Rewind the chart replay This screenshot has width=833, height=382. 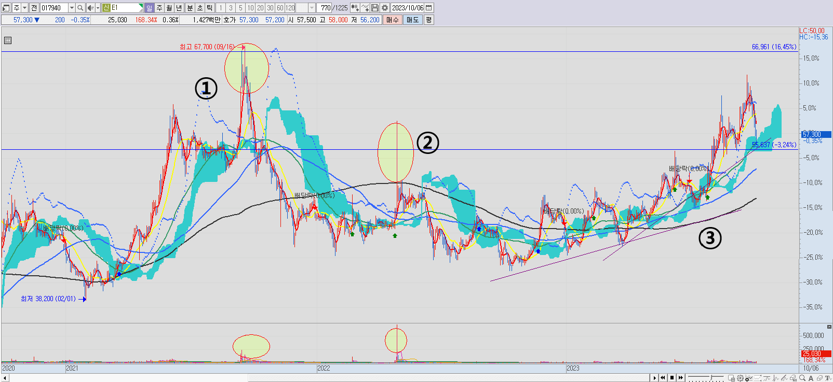pos(663,378)
